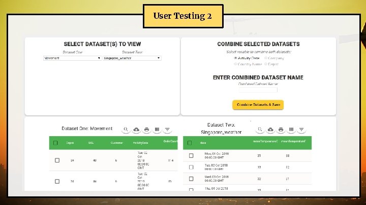The image size is (366, 205).
Task: Download Singapore_weather dataset via cloud icon
Action: coord(270,129)
